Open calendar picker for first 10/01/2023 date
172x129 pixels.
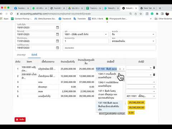point(57,28)
